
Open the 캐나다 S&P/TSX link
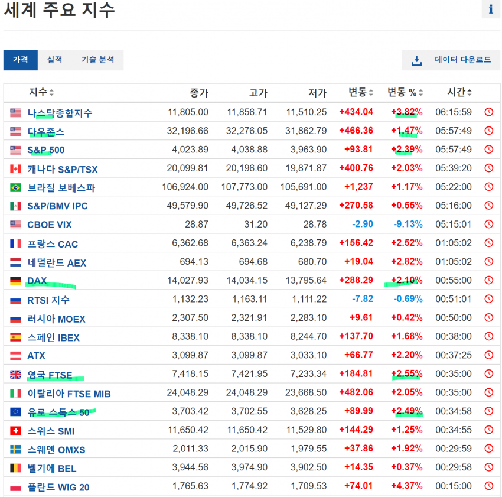(x=63, y=169)
